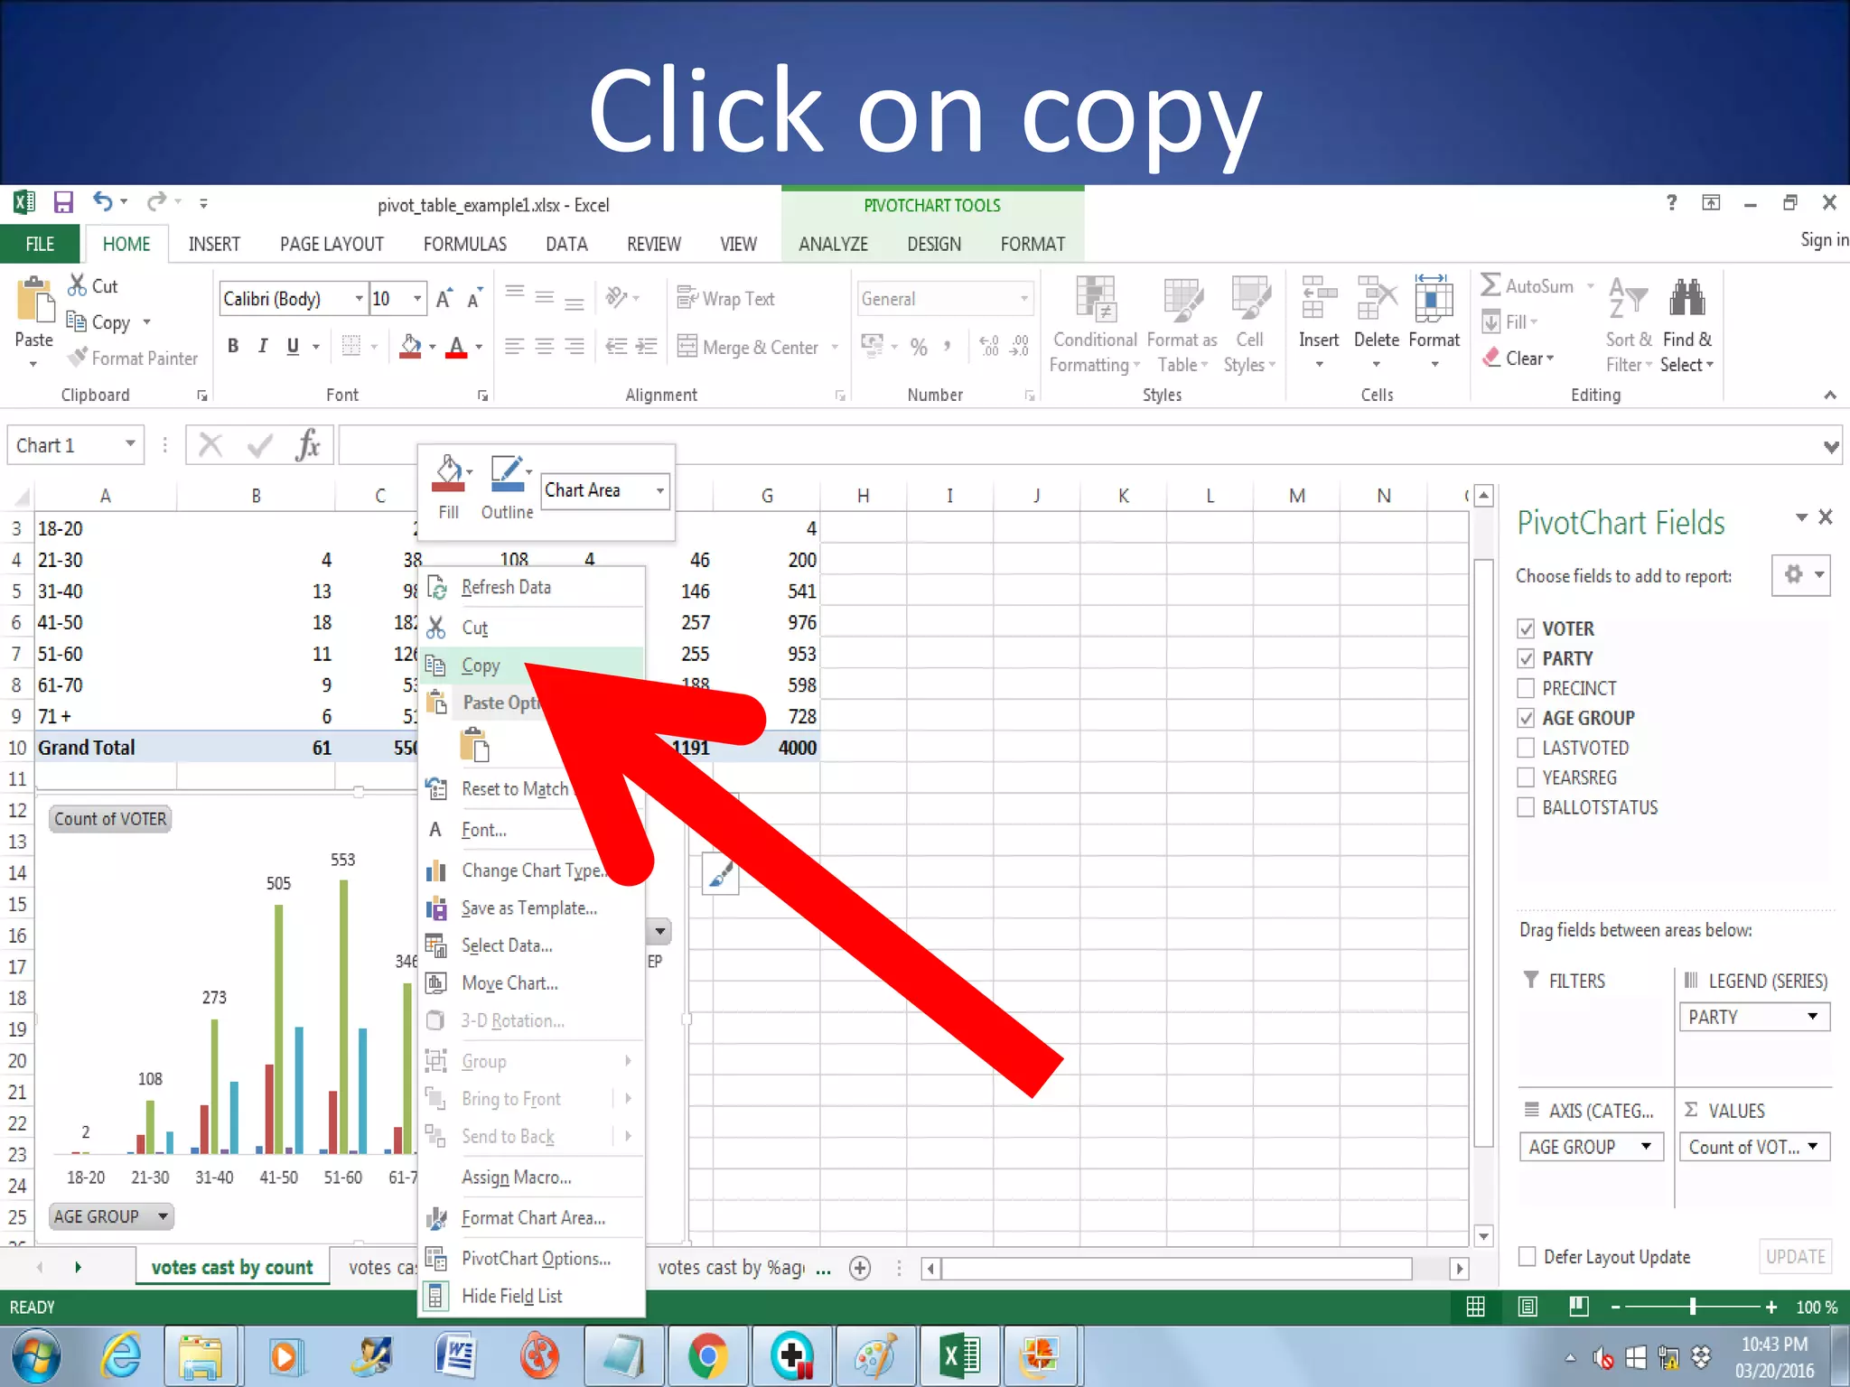1850x1387 pixels.
Task: Enable Defer Layout Update checkbox
Action: pyautogui.click(x=1527, y=1256)
